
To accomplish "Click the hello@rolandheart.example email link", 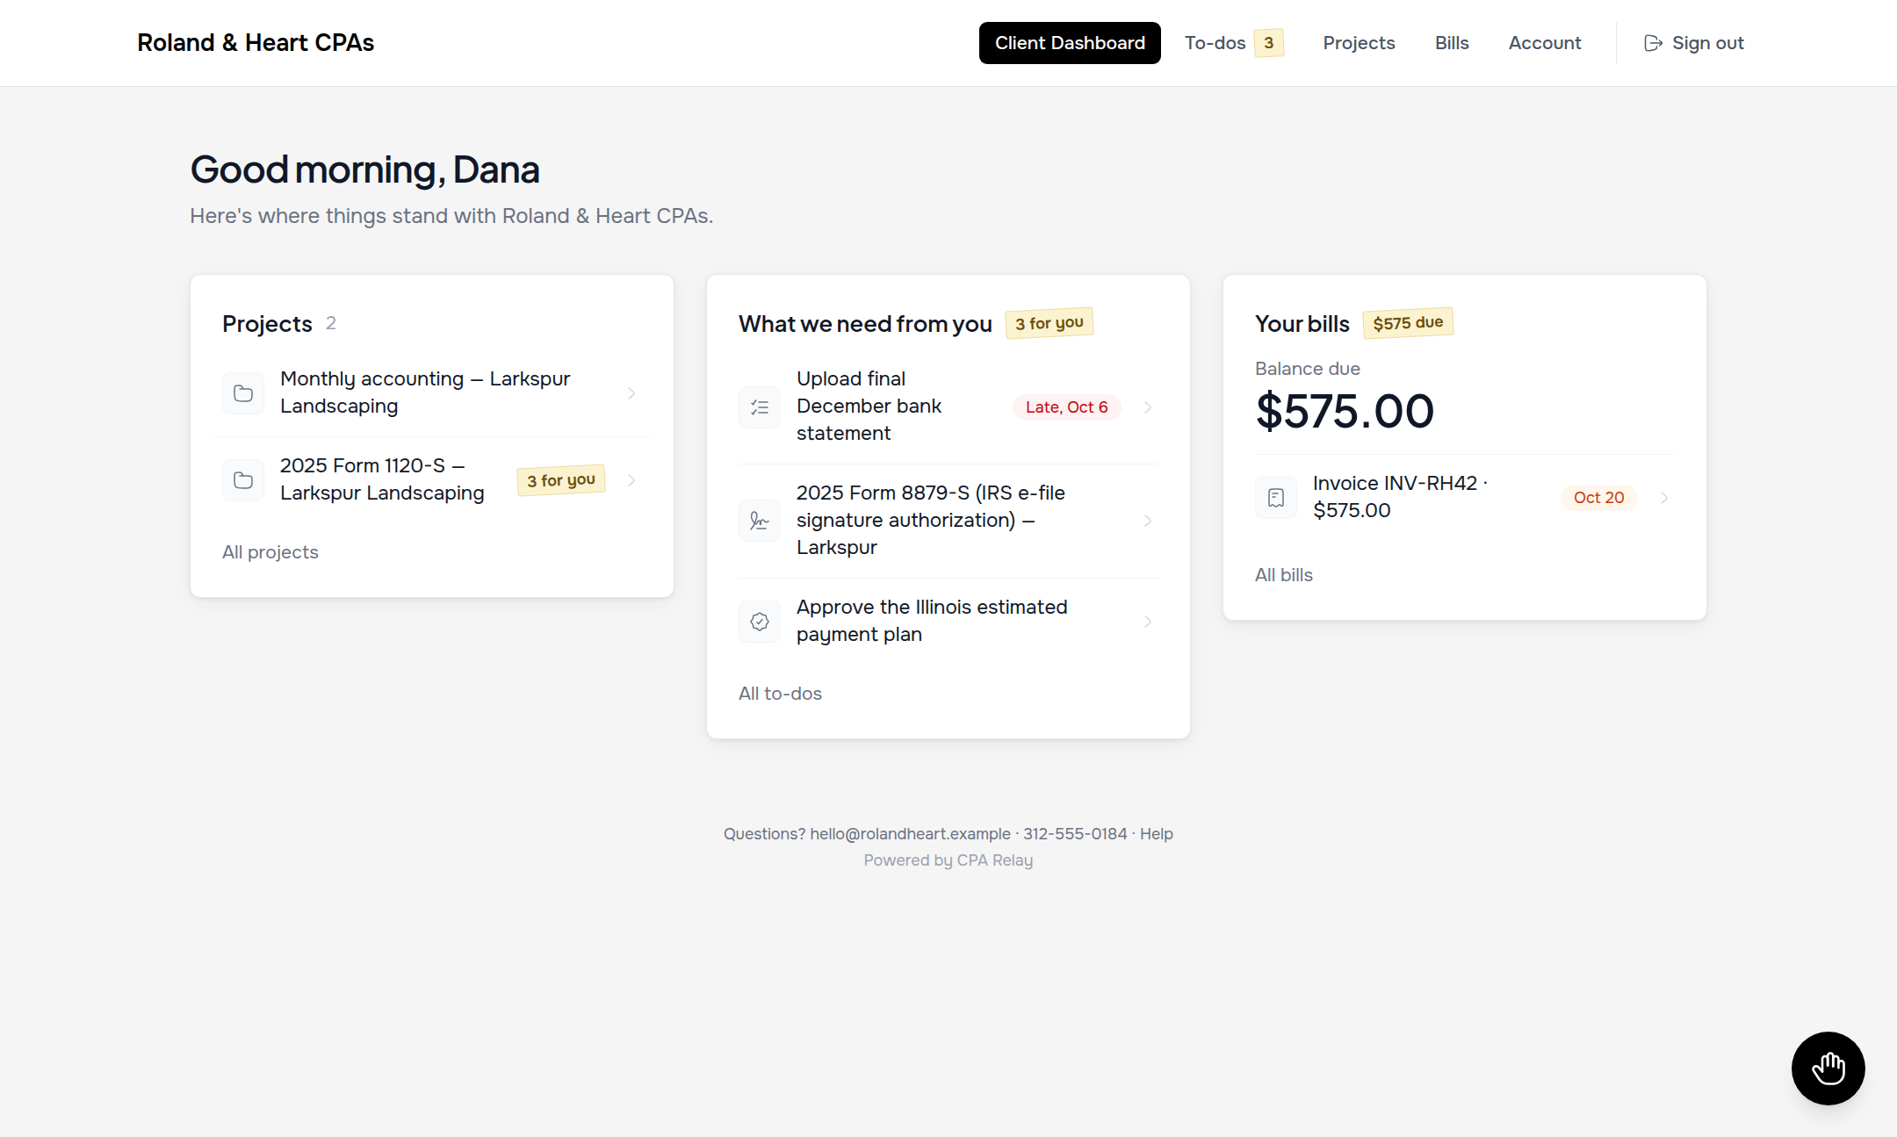I will tap(910, 834).
